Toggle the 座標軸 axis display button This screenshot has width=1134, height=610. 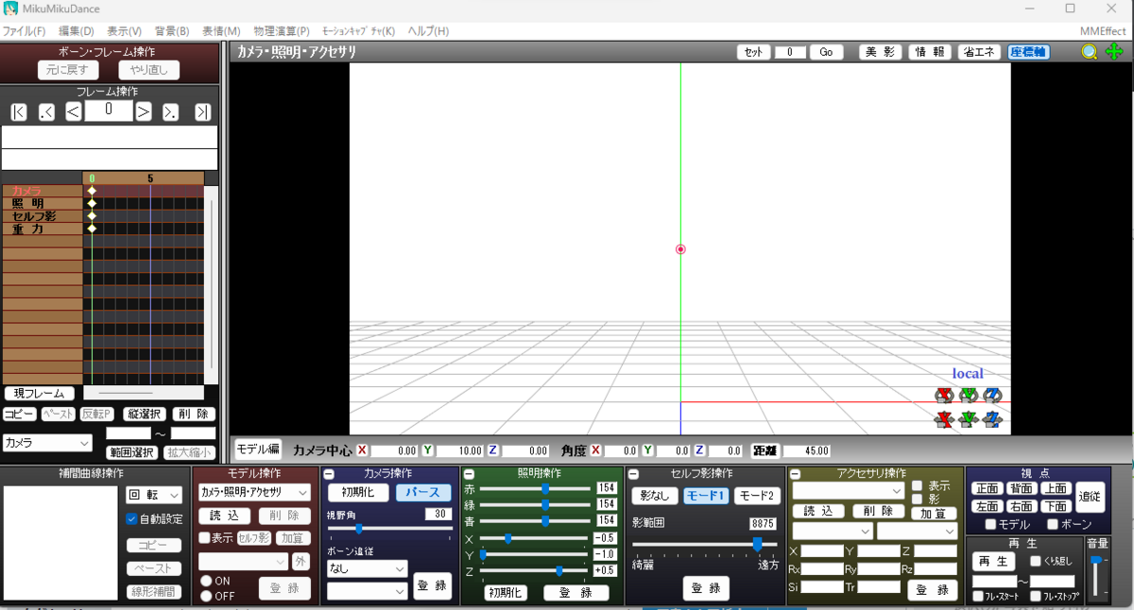tap(1028, 52)
